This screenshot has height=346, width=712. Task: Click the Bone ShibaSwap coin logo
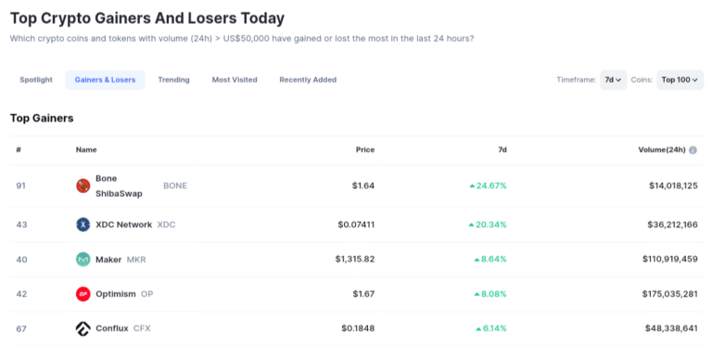click(x=83, y=186)
